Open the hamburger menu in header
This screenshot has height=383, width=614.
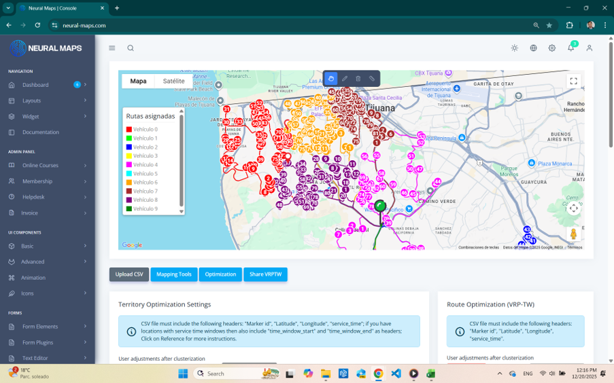[112, 48]
